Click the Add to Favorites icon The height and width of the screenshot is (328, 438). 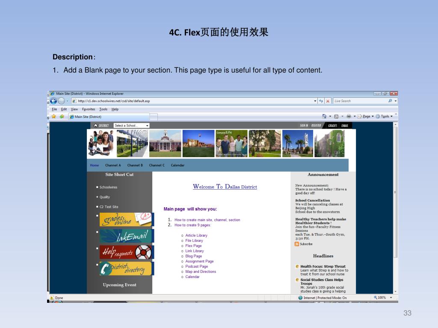[62, 117]
